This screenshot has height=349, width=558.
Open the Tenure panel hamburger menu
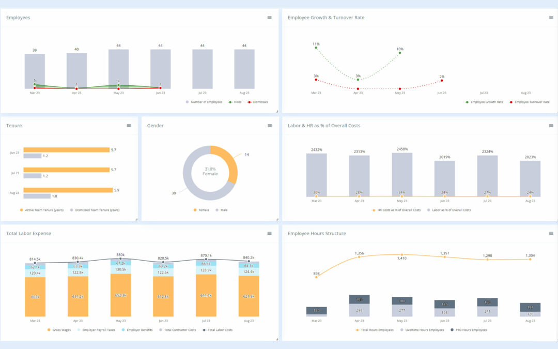129,125
